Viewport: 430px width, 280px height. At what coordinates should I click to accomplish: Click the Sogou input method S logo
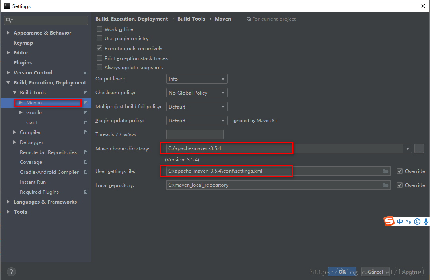389,221
